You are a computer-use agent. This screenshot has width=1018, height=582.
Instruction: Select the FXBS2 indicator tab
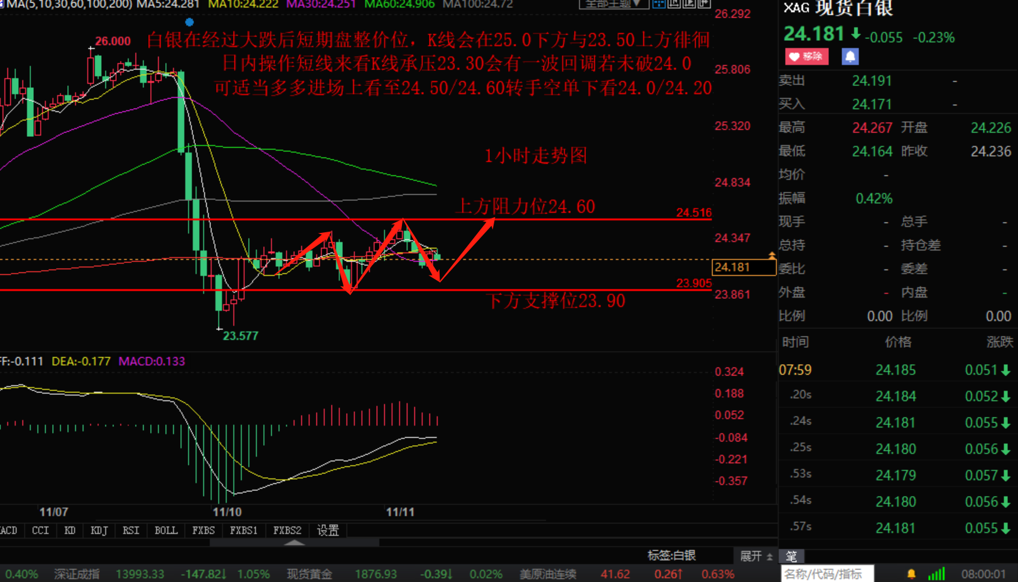point(287,531)
